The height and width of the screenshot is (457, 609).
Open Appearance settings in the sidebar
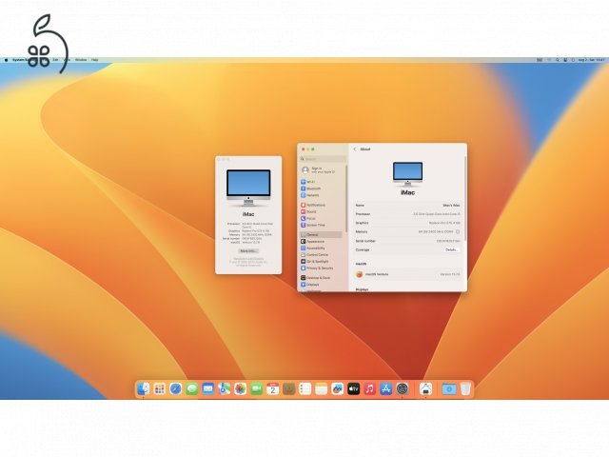[321, 241]
